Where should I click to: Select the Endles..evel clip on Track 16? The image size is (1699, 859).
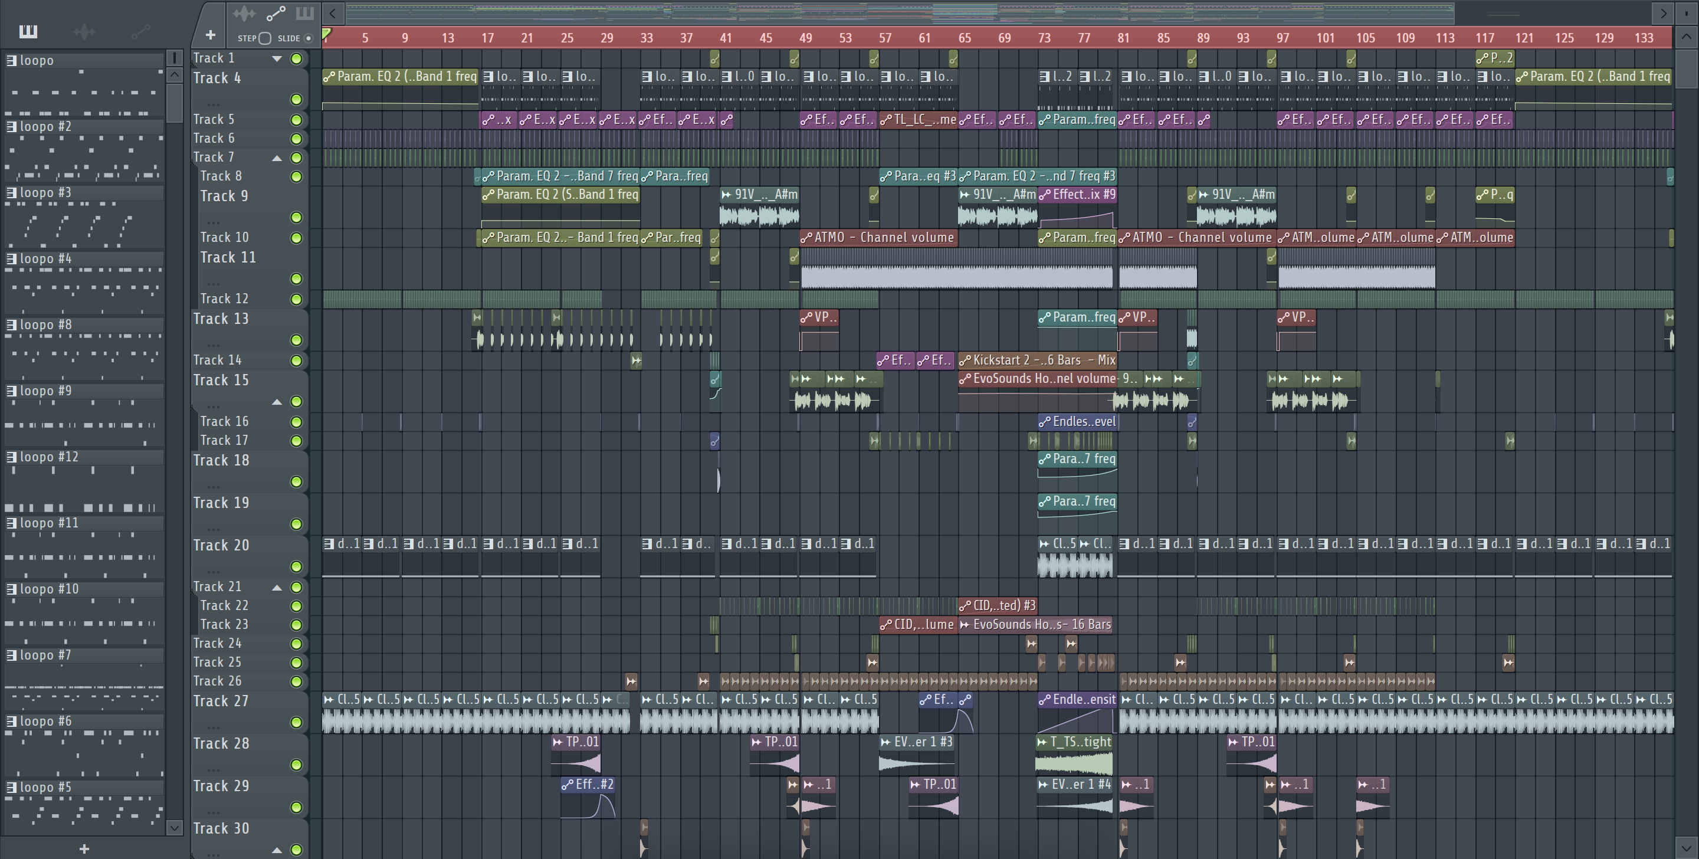(1078, 422)
